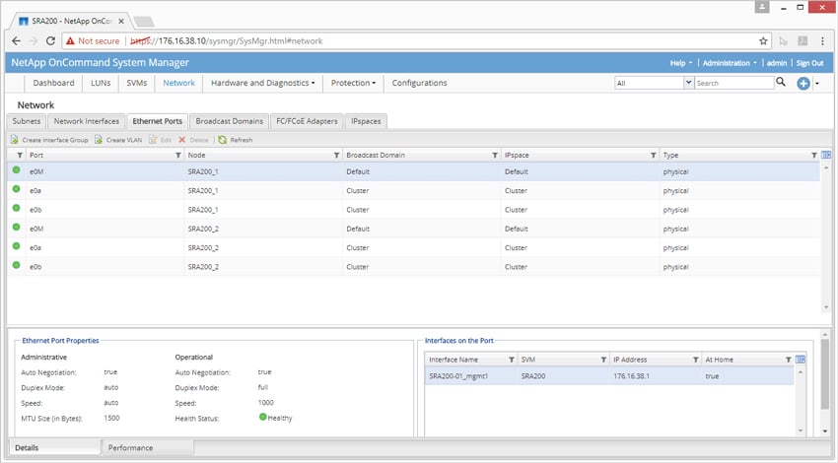Click the Sign Out link
Screen dimensions: 838x463
tap(809, 63)
